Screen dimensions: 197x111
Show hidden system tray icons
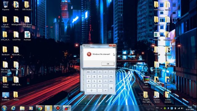tap(161, 108)
